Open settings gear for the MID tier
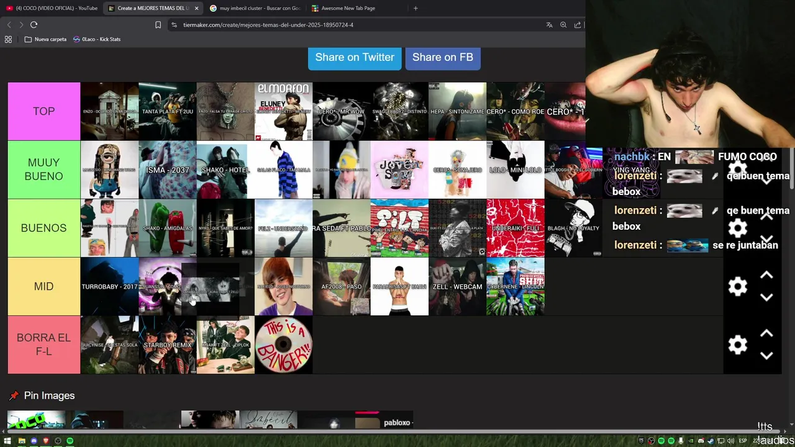The height and width of the screenshot is (447, 795). (x=737, y=287)
